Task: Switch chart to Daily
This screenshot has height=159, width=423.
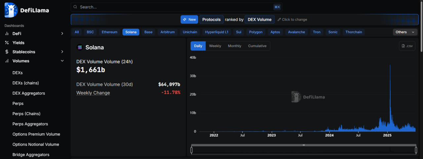Action: coord(198,46)
